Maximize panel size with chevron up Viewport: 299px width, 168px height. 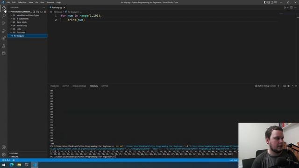(292, 86)
